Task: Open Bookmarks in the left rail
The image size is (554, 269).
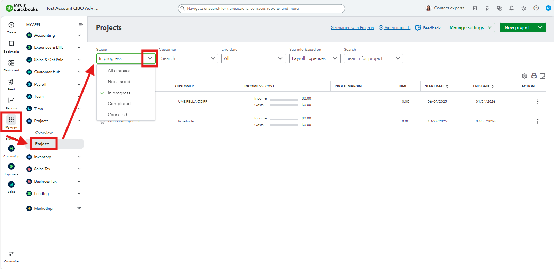Action: pyautogui.click(x=11, y=44)
